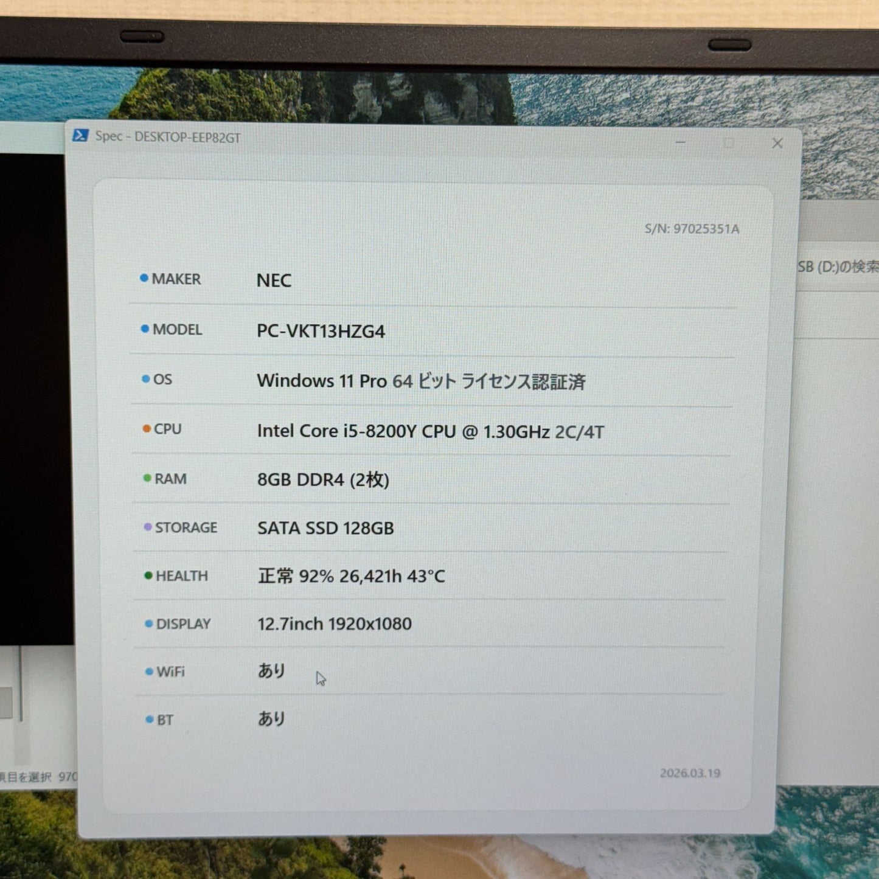The image size is (879, 879).
Task: Click the PowerShell icon in Spec title bar
Action: (x=80, y=136)
